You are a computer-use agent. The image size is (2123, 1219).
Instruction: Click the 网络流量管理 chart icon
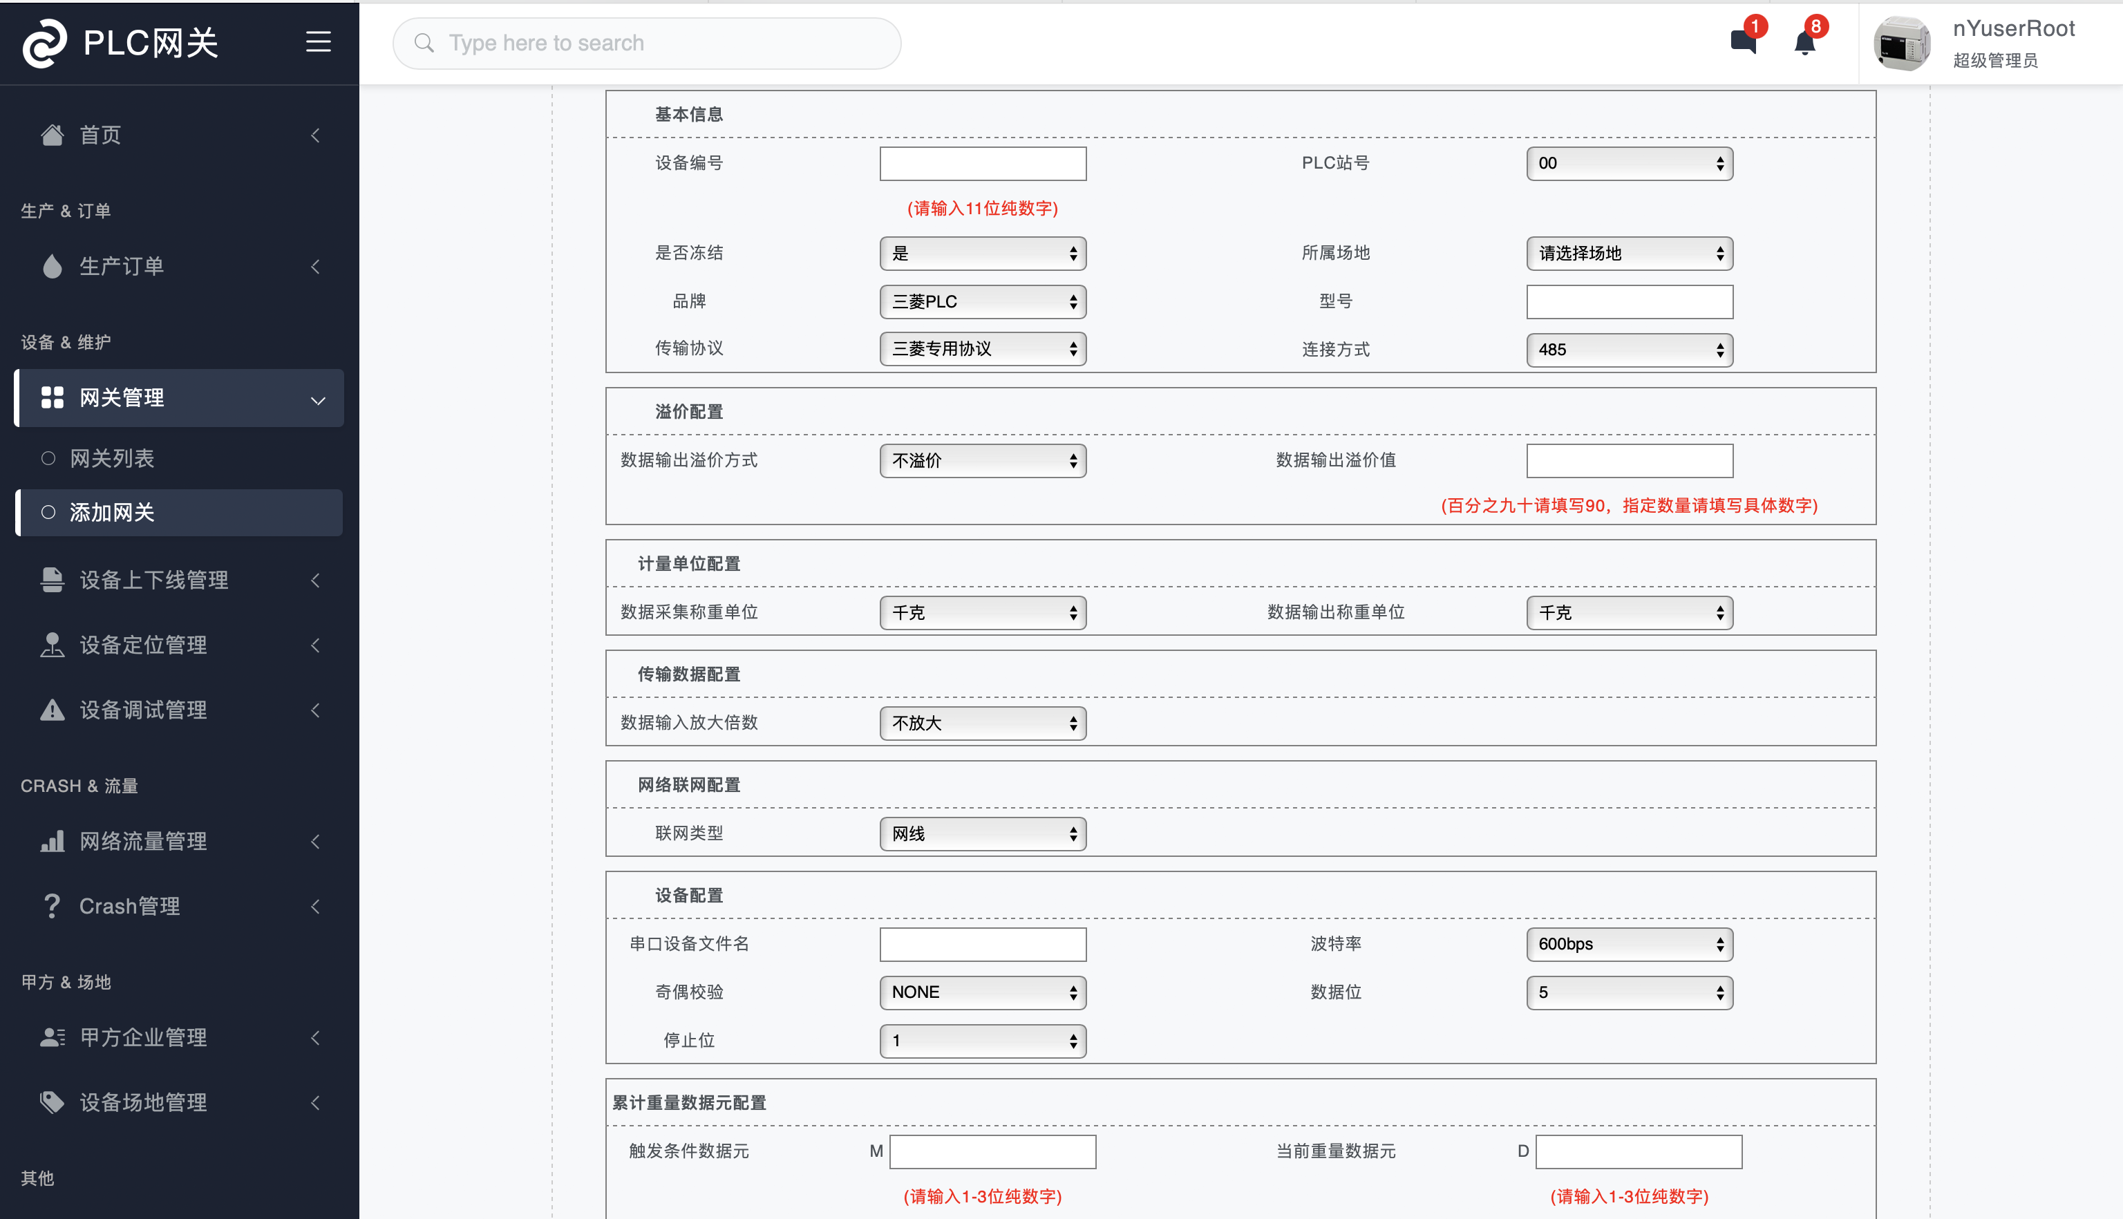tap(53, 841)
